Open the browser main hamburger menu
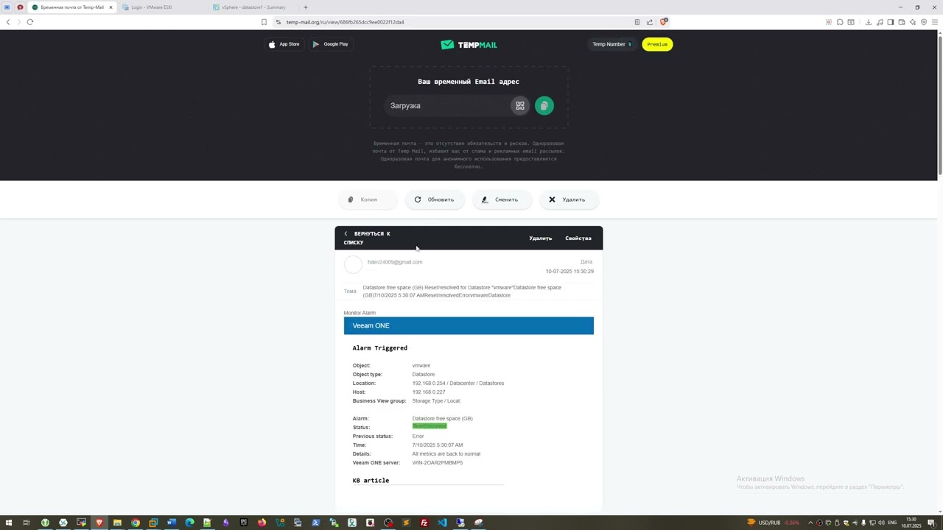This screenshot has height=530, width=943. click(x=935, y=22)
